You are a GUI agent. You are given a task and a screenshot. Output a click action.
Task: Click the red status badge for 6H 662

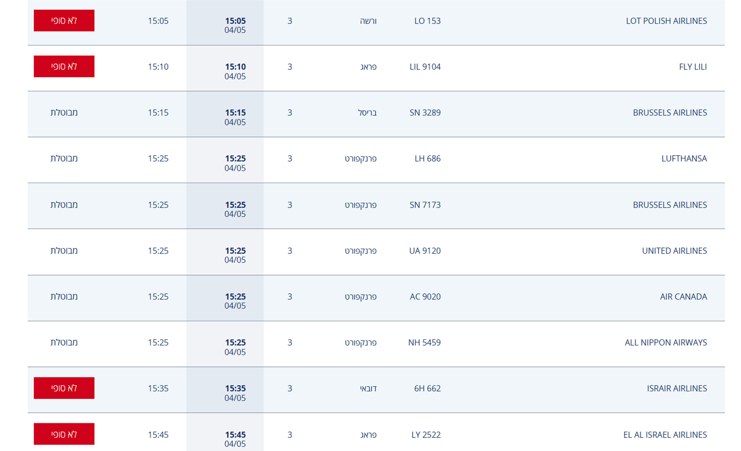pyautogui.click(x=64, y=388)
